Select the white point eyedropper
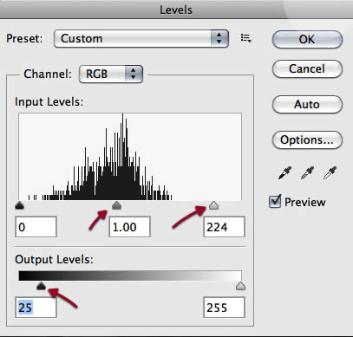Screen dimensions: 353x337 330,173
